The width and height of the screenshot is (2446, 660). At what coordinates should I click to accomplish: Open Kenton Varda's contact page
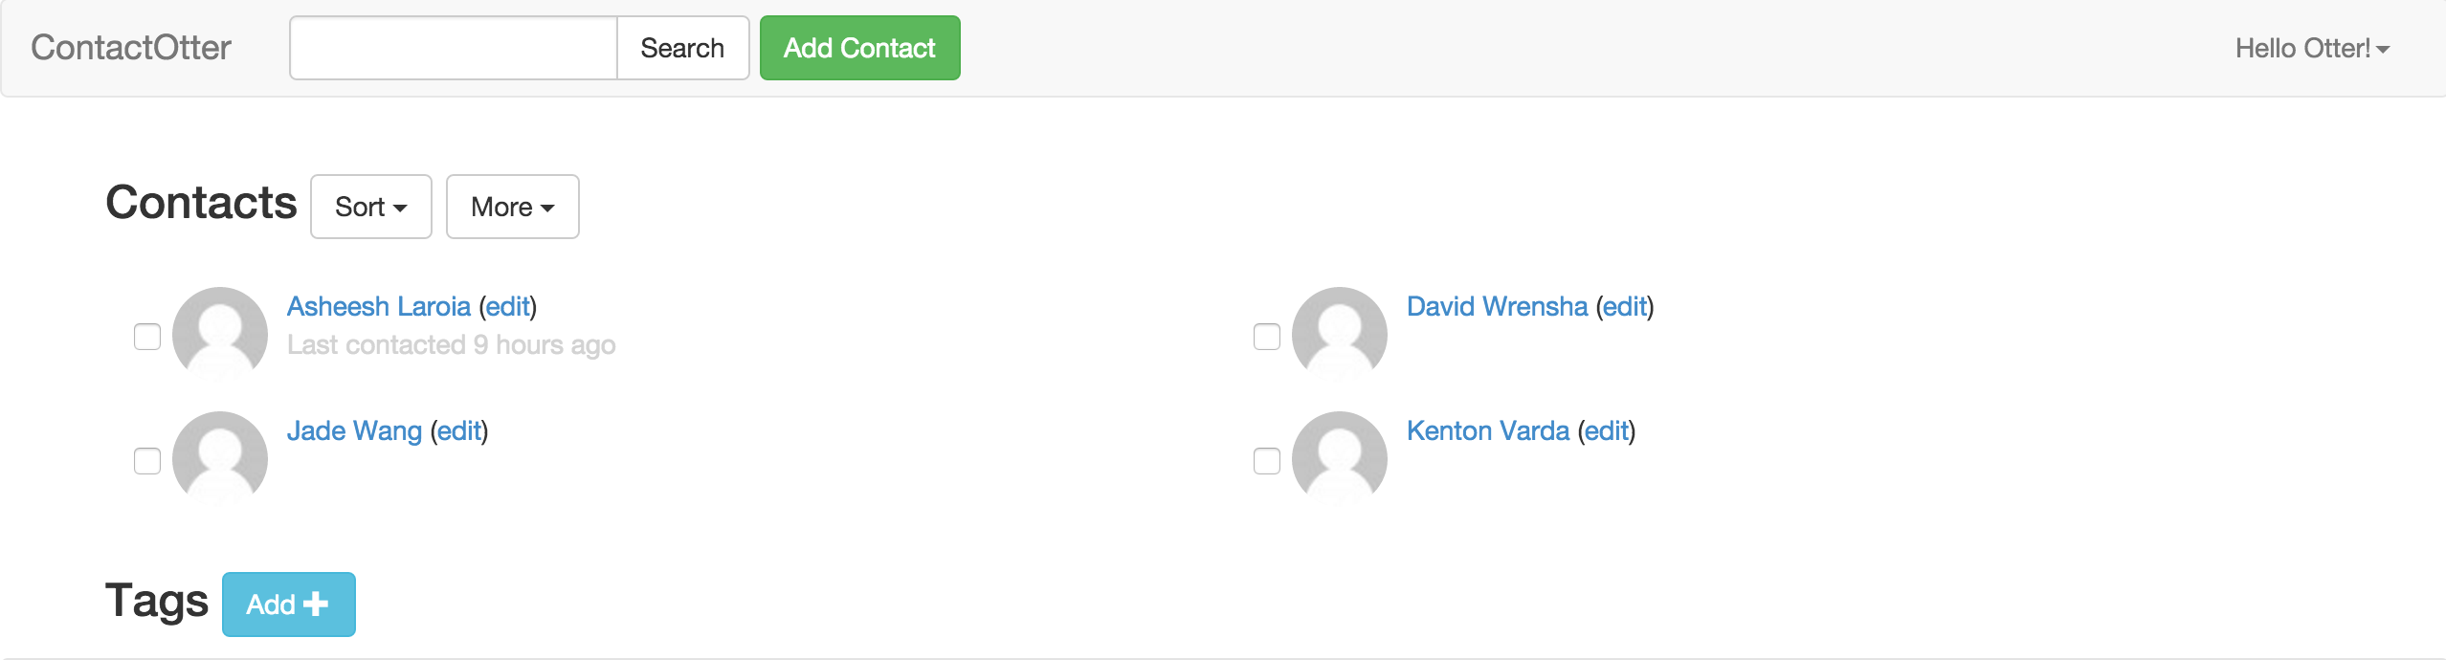coord(1488,430)
